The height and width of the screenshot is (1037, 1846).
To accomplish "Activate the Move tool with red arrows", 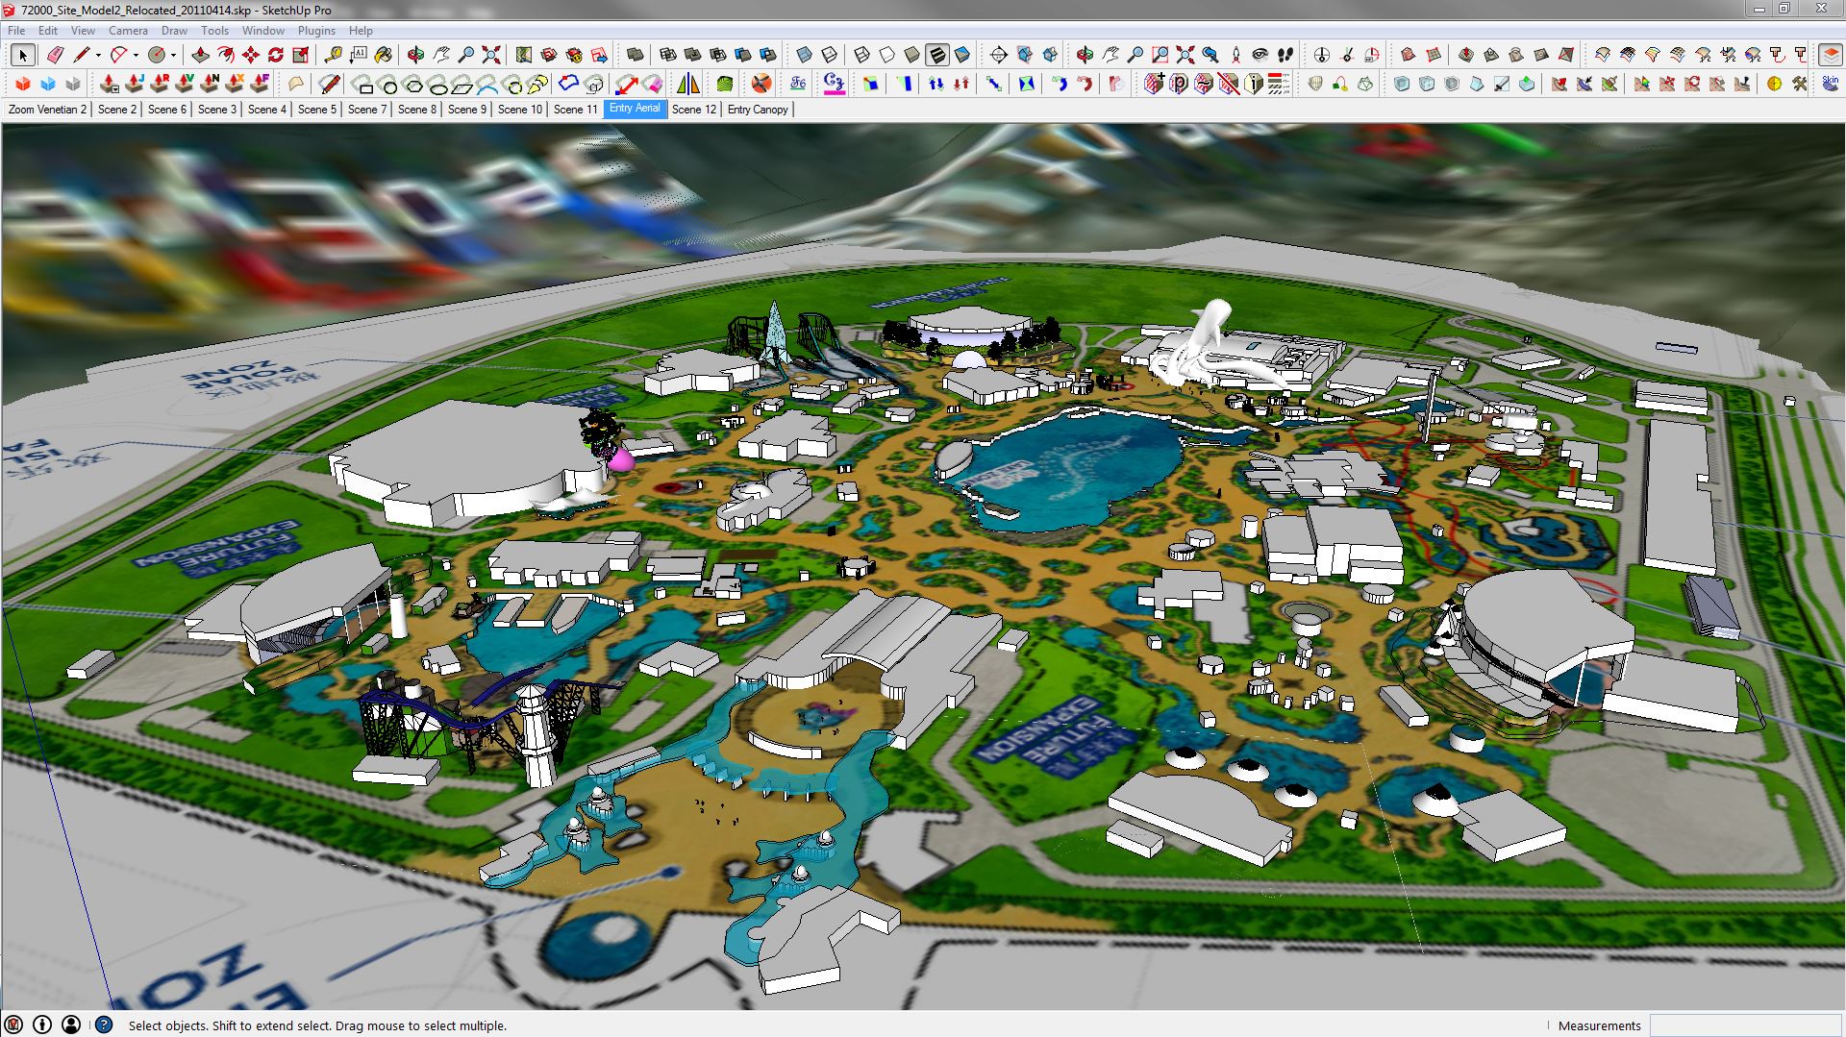I will [x=250, y=55].
